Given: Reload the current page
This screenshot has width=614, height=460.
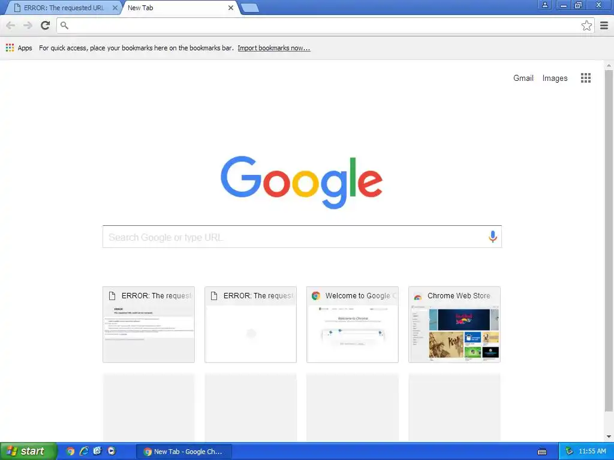Looking at the screenshot, I should (x=46, y=26).
